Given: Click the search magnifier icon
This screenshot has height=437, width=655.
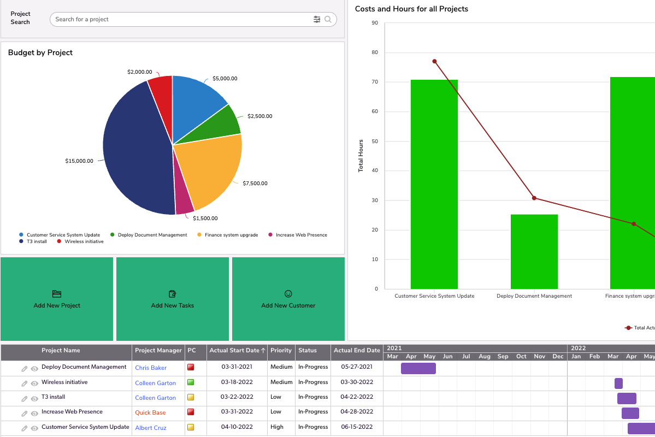Looking at the screenshot, I should [328, 20].
